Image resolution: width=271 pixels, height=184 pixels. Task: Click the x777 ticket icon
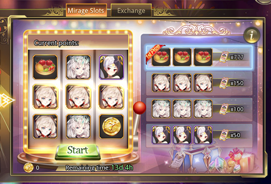pos(224,57)
